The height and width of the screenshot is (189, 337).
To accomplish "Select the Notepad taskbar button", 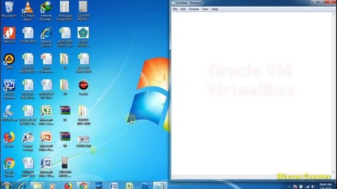I will pos(160,186).
